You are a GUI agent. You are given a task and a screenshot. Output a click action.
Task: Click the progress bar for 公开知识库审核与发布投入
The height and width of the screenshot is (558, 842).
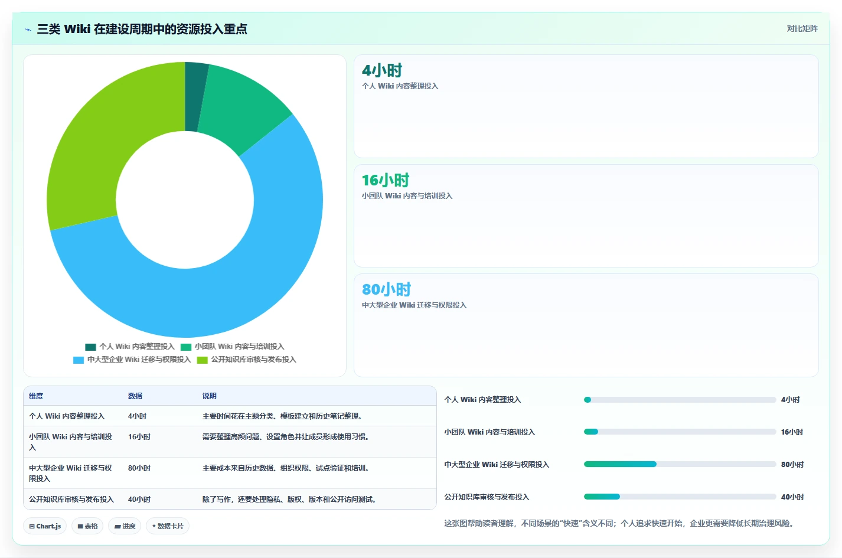[680, 497]
